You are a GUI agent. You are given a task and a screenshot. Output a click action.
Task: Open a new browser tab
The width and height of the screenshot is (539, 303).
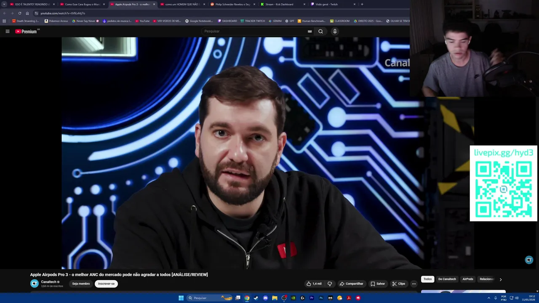362,4
